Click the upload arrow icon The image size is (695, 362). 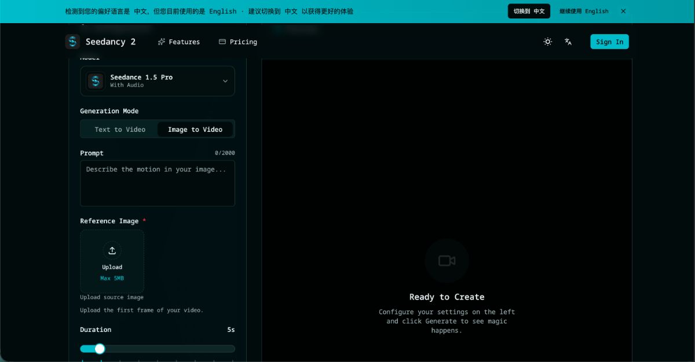pyautogui.click(x=112, y=250)
